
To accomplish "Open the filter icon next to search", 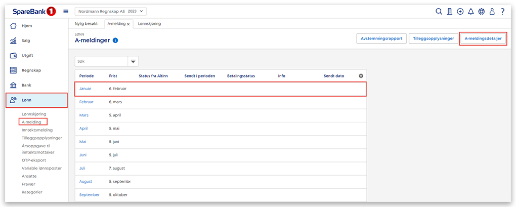I will [x=134, y=61].
